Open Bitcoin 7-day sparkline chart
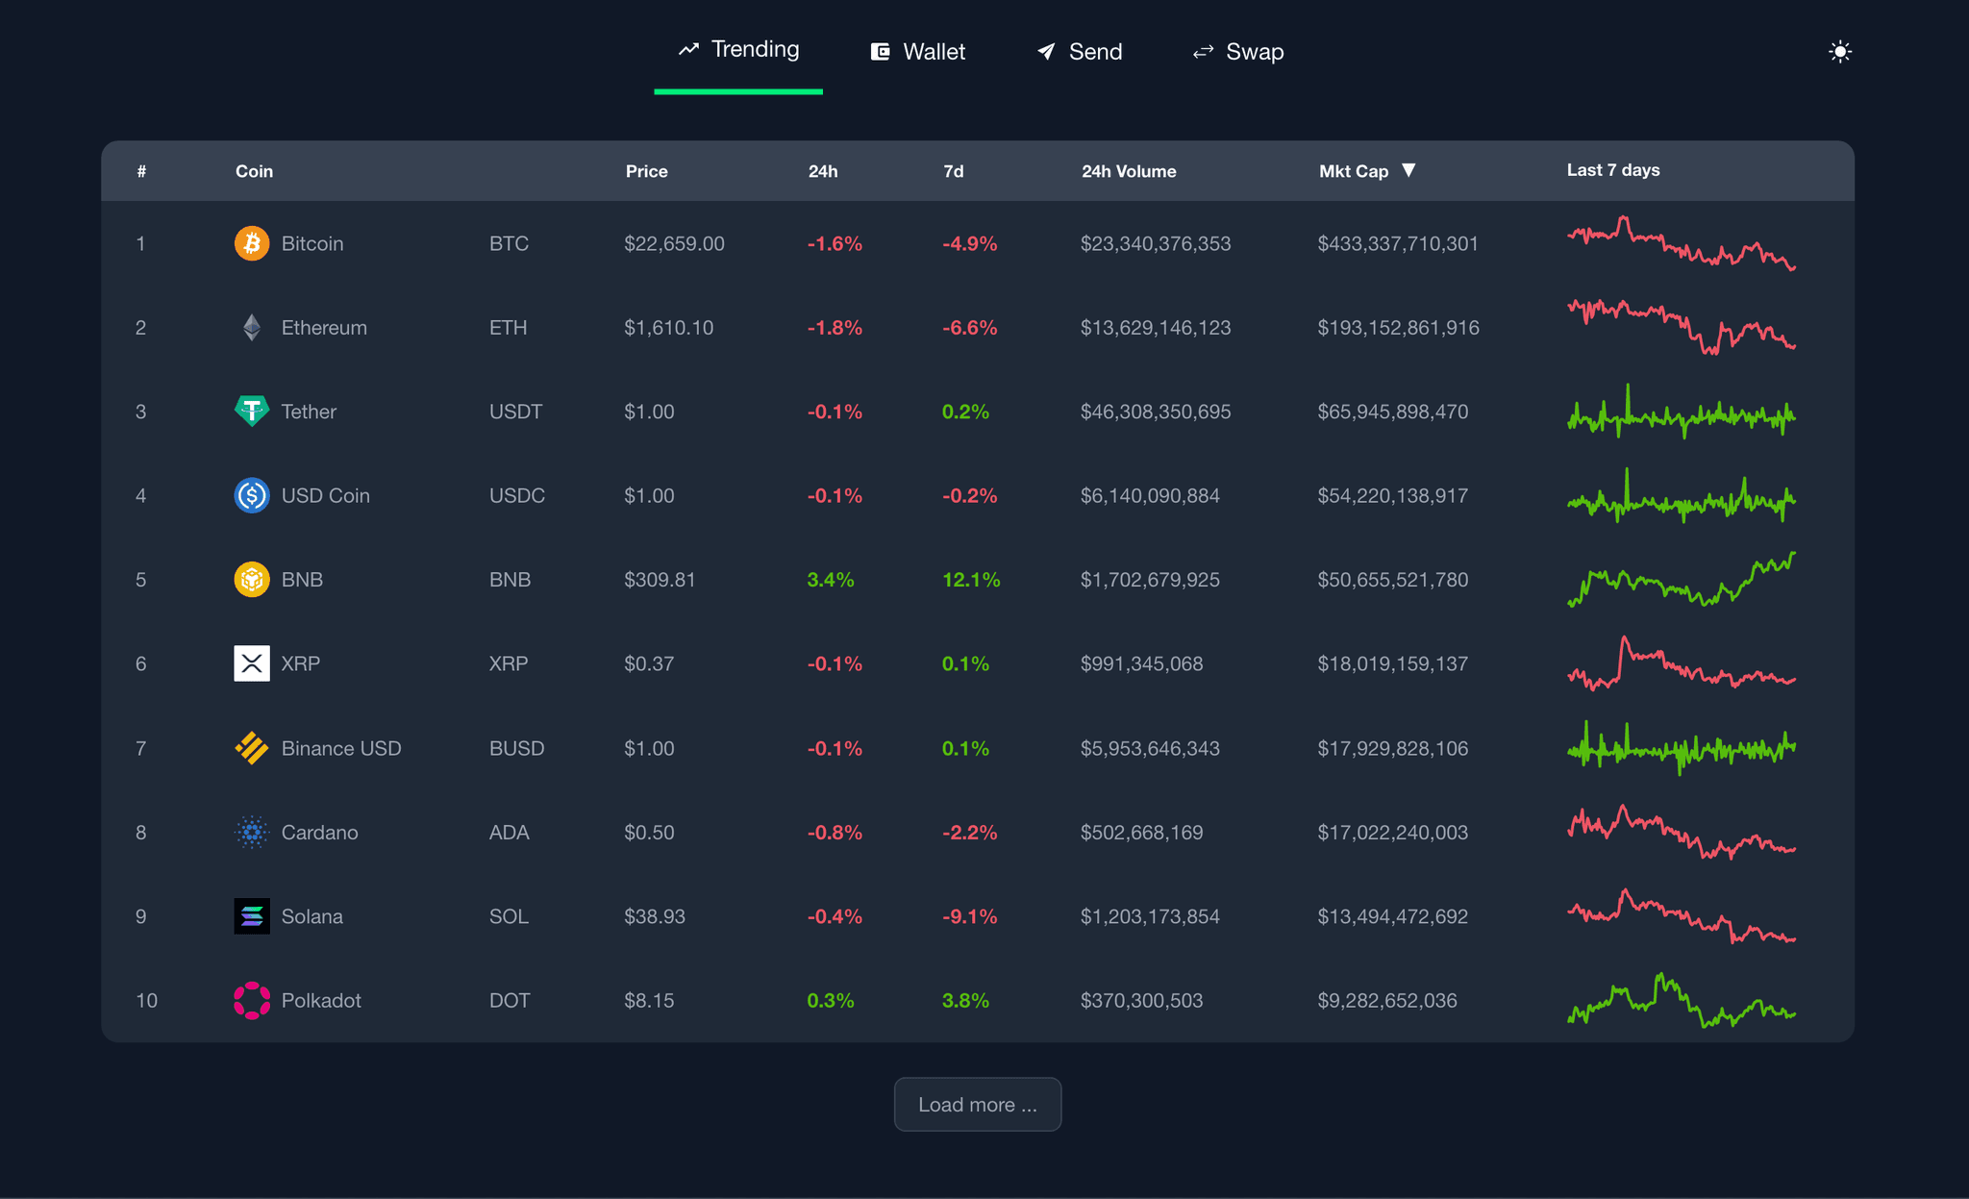1969x1199 pixels. point(1682,243)
